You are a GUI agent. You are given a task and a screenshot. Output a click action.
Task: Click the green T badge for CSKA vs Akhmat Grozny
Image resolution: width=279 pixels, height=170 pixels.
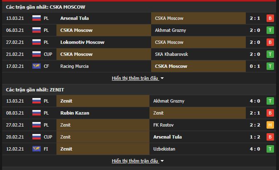(270, 30)
